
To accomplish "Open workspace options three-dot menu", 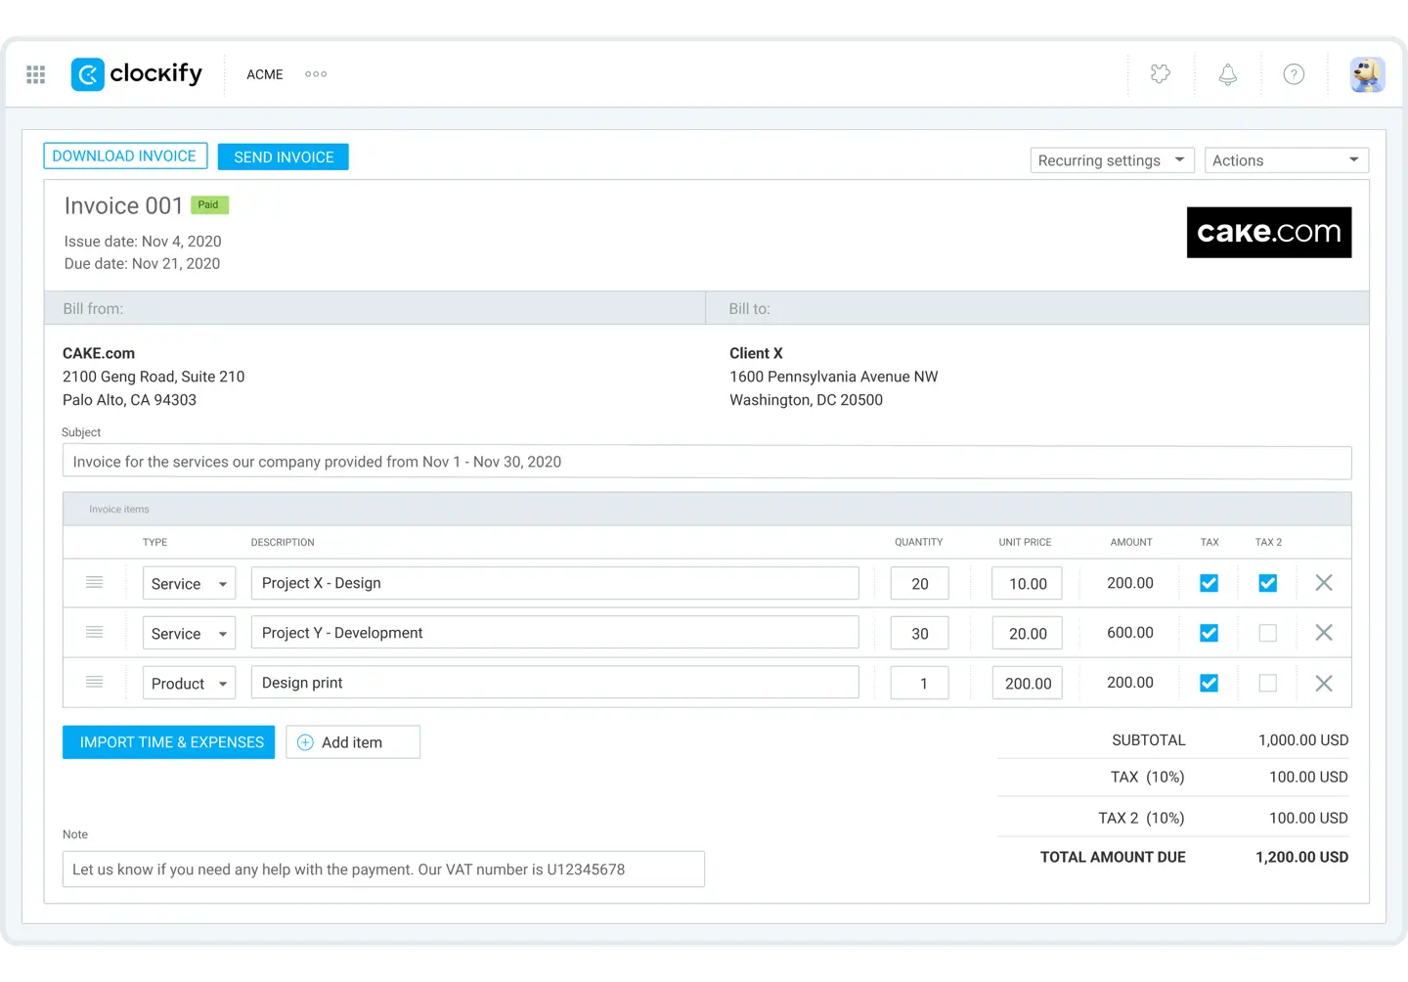I will pos(316,74).
